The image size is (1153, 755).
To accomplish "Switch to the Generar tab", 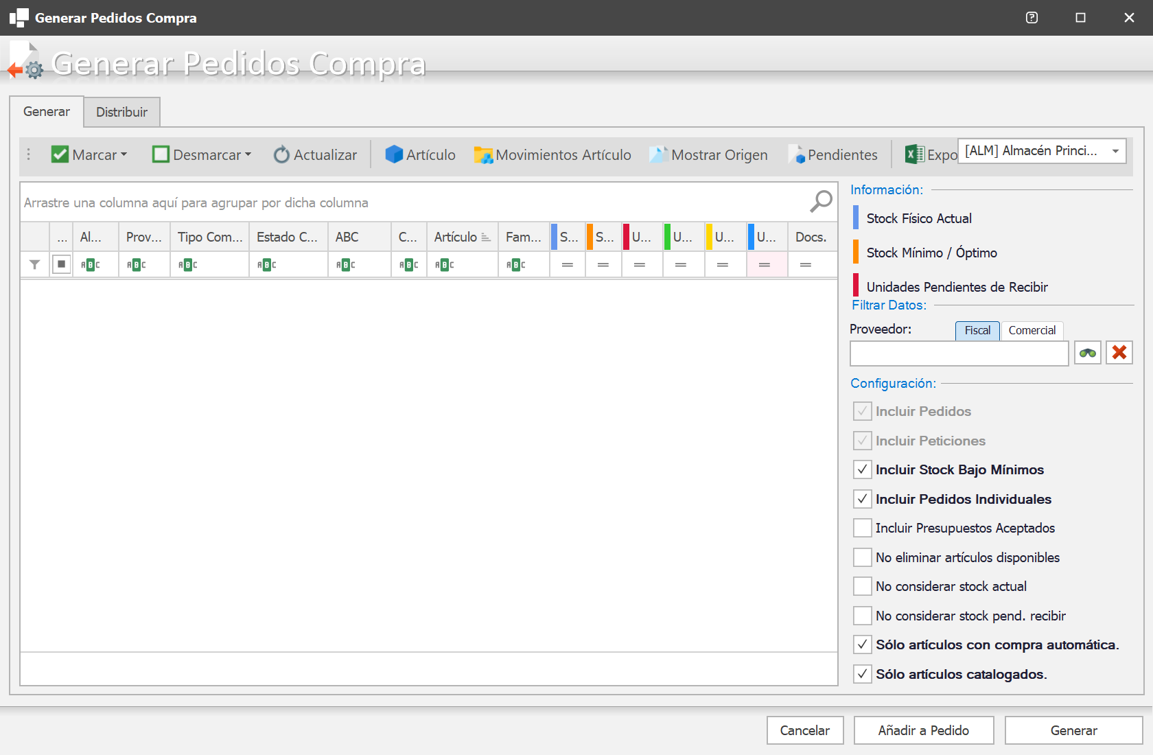I will tap(47, 111).
